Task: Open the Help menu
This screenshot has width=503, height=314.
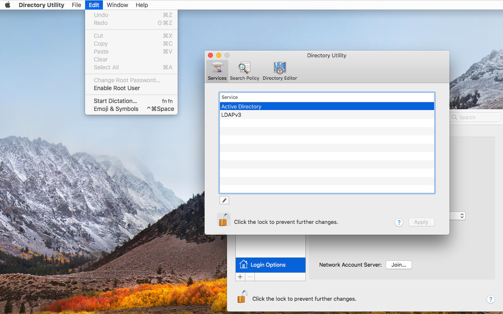Action: (x=142, y=5)
